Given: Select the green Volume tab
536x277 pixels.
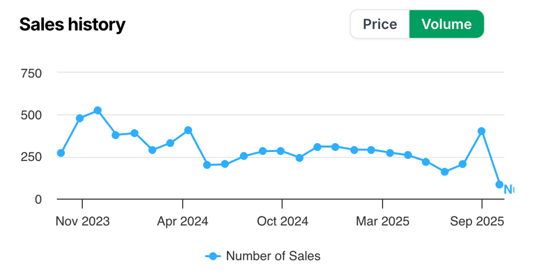Looking at the screenshot, I should coord(446,24).
